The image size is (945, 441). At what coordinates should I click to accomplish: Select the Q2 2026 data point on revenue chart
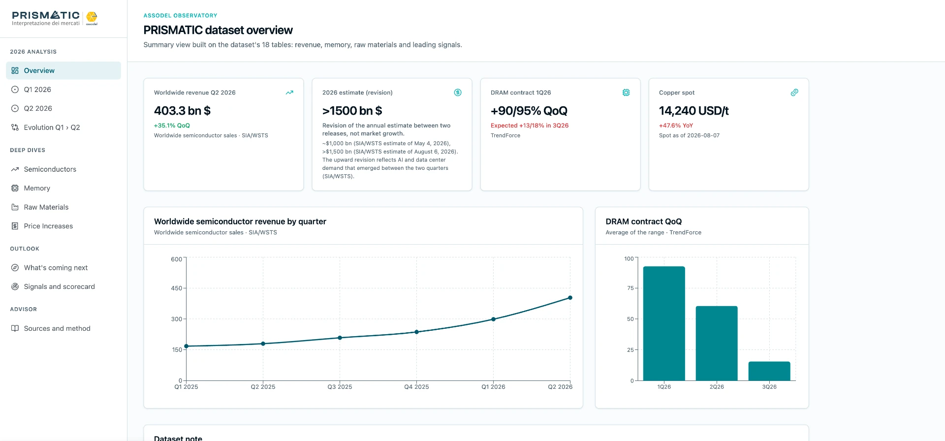570,298
